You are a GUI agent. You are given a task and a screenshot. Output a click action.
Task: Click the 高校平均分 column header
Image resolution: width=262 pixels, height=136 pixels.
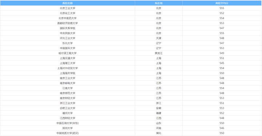[222, 3]
